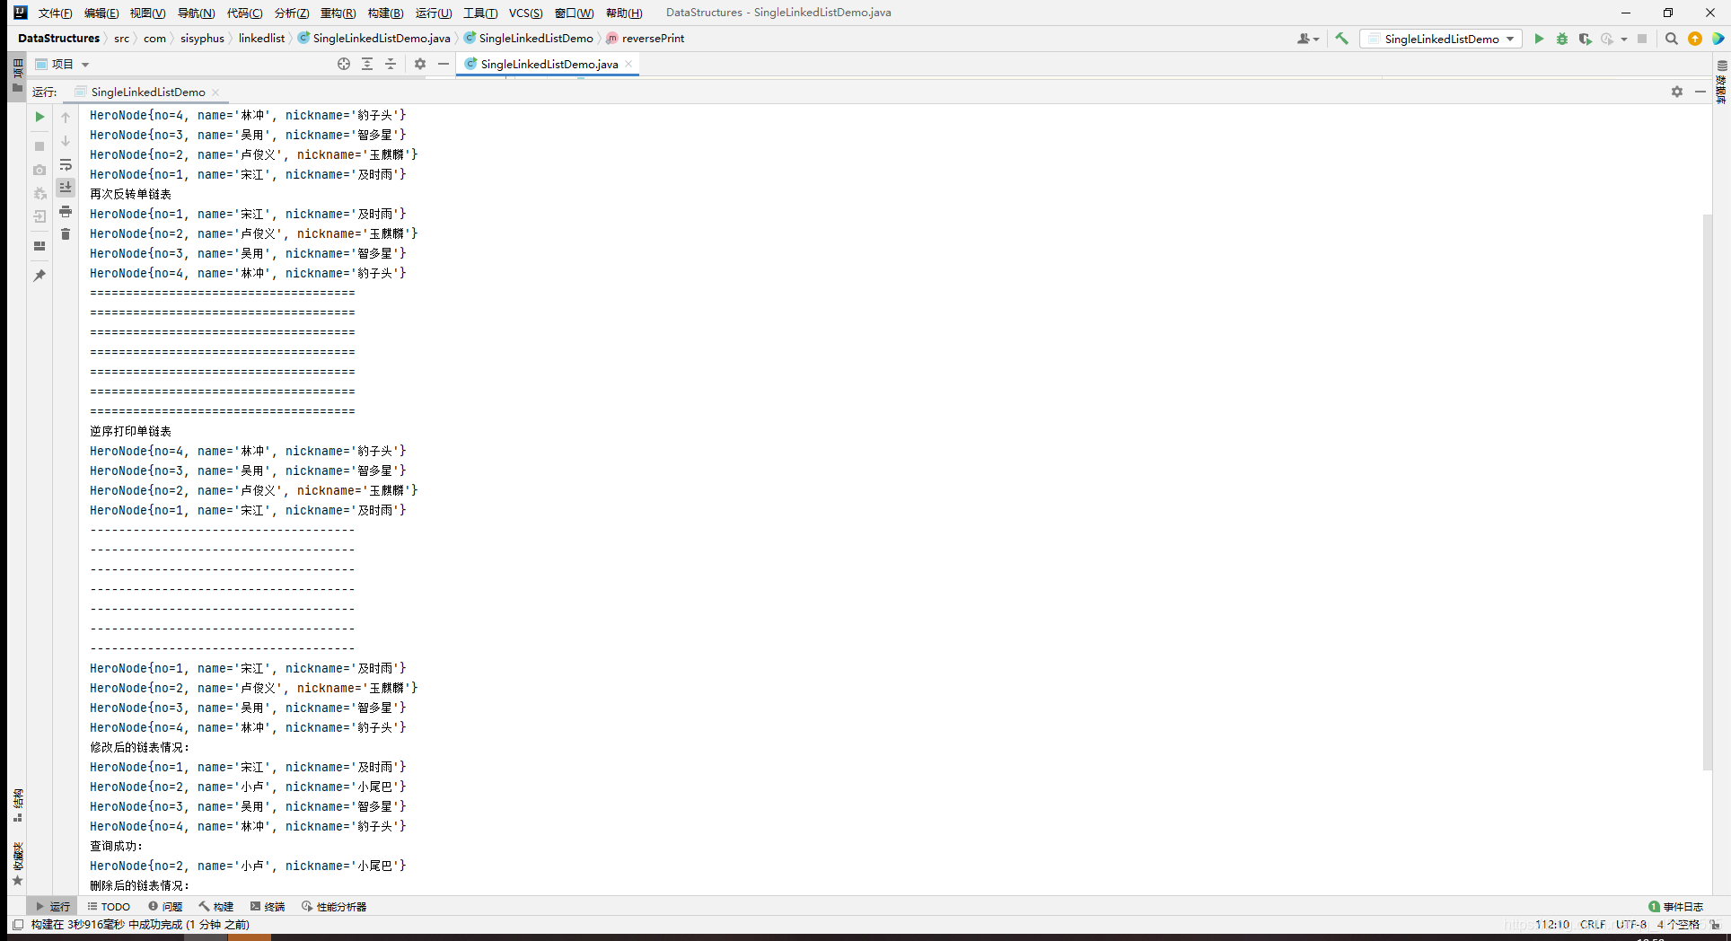
Task: Click the 112:10 cursor position indicator
Action: (1552, 924)
